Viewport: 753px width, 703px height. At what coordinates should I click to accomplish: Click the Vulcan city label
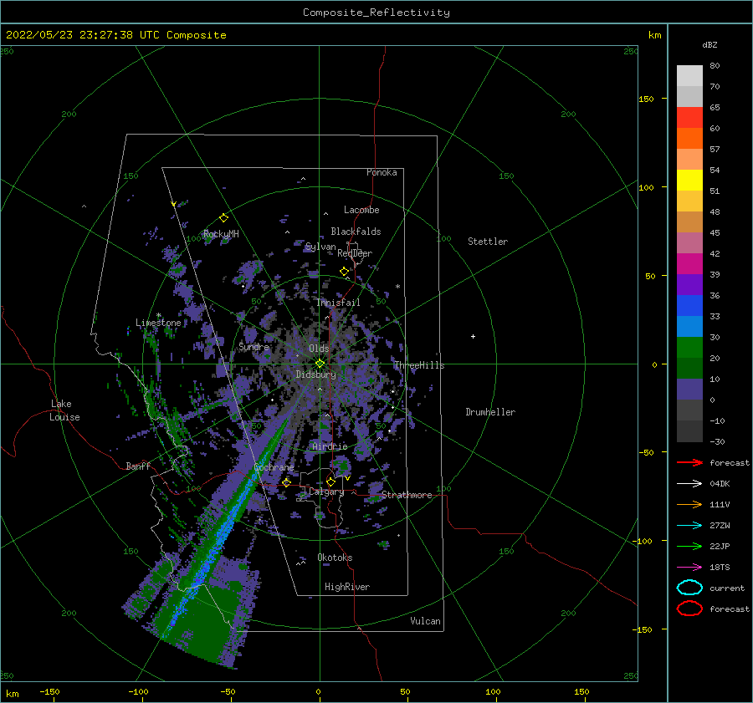click(426, 621)
